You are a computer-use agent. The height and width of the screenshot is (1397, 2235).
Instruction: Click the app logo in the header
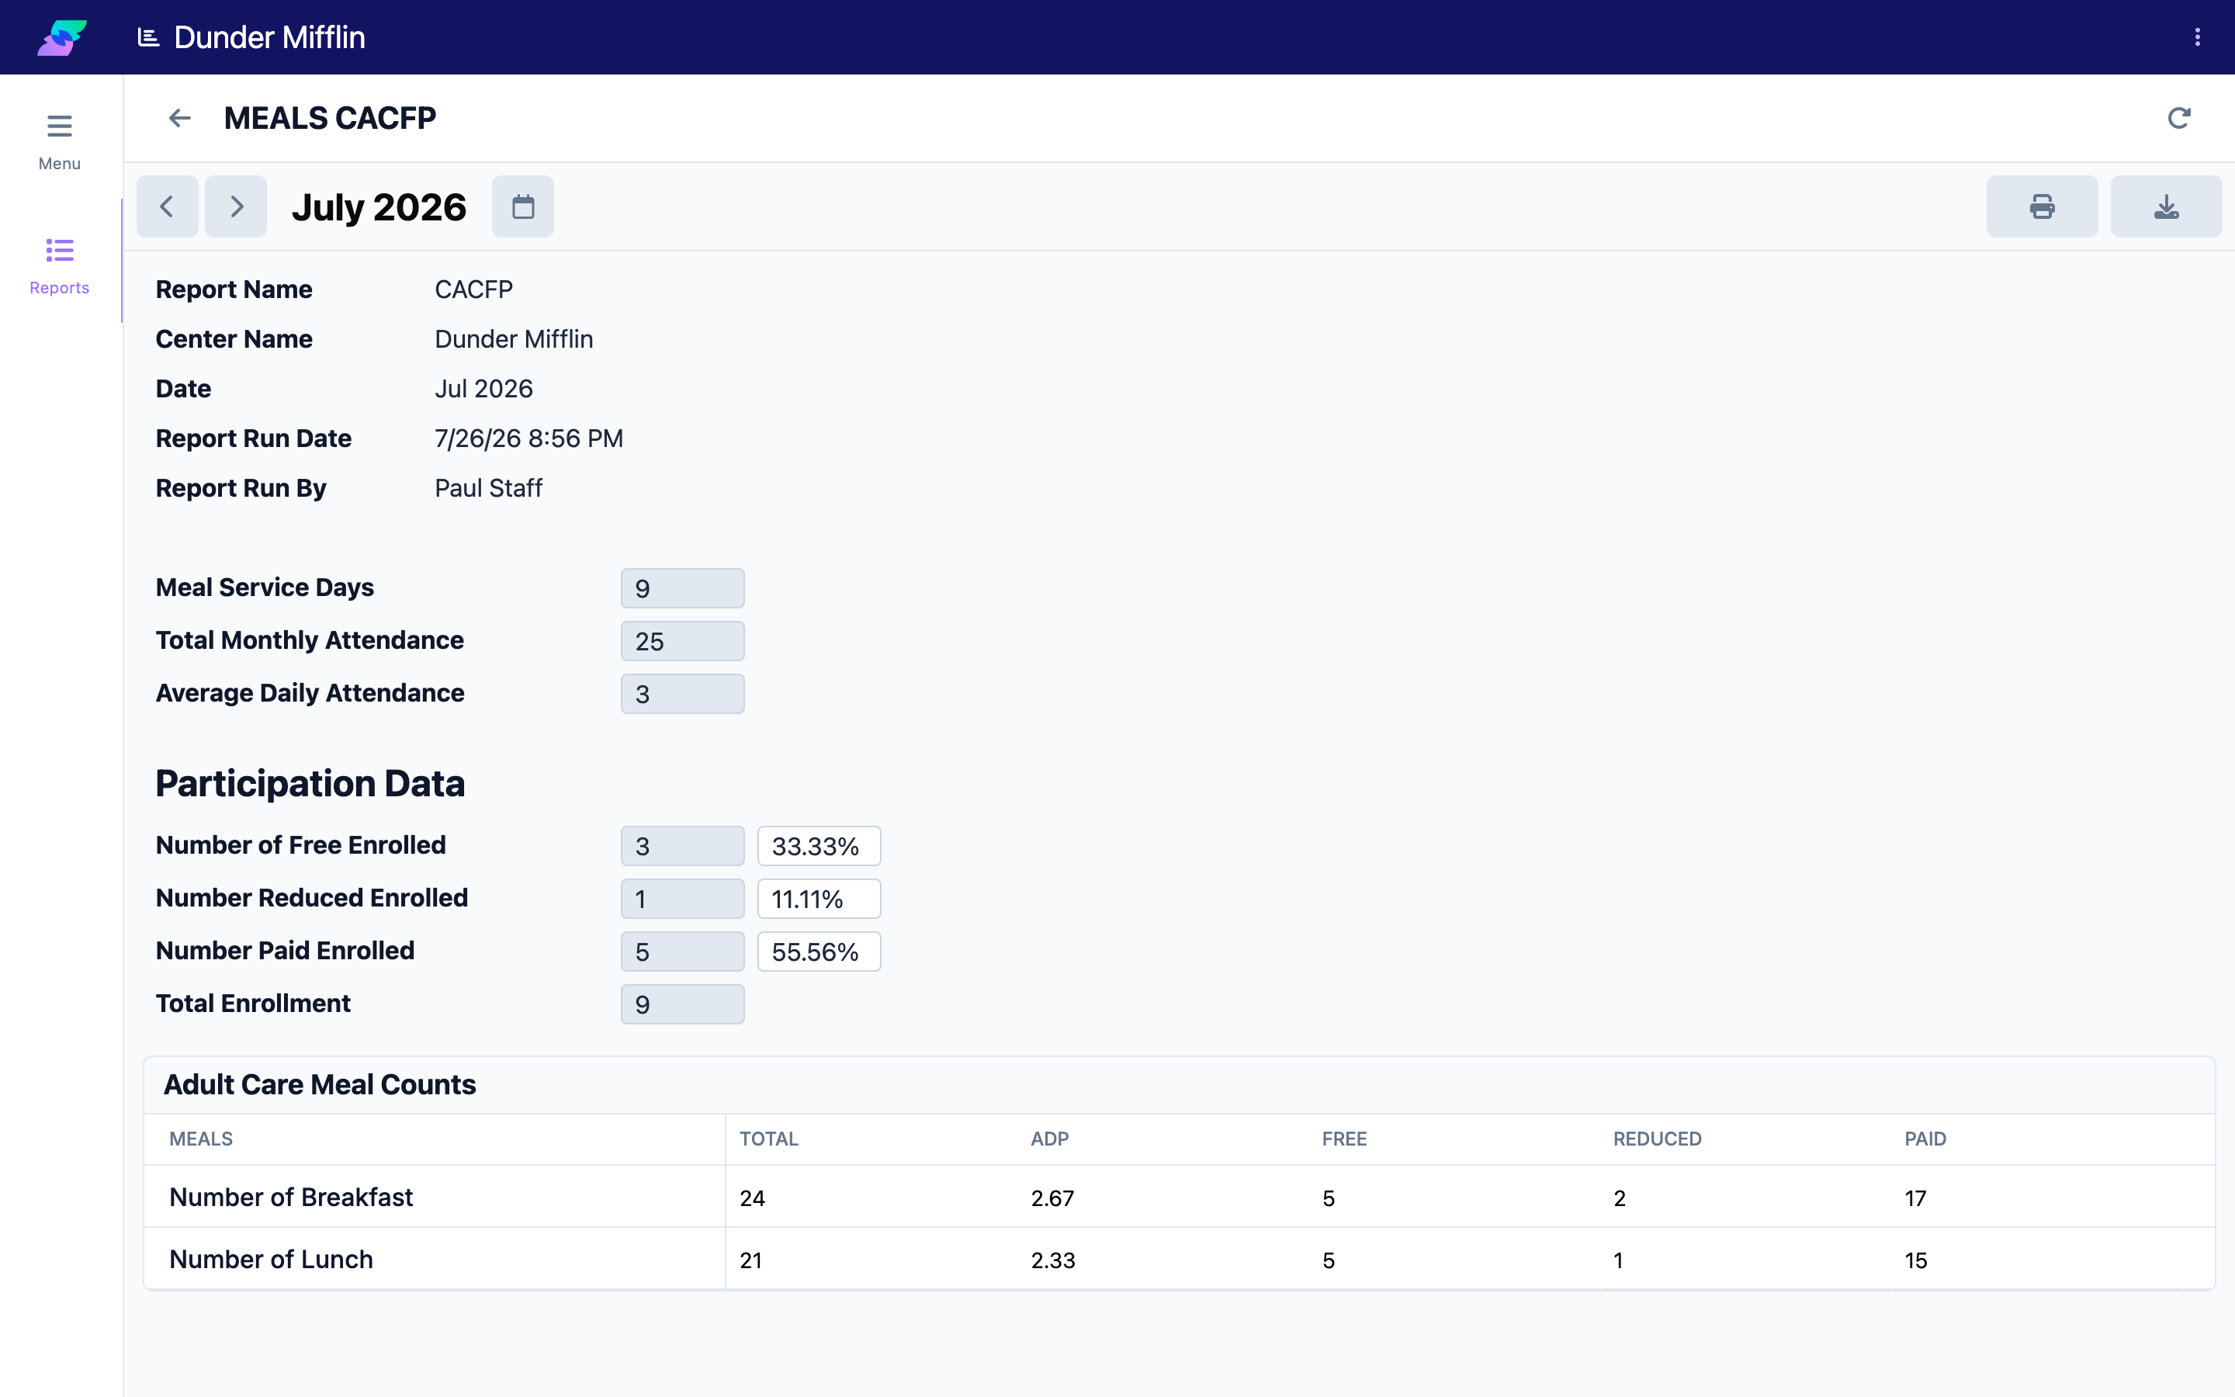click(x=62, y=37)
